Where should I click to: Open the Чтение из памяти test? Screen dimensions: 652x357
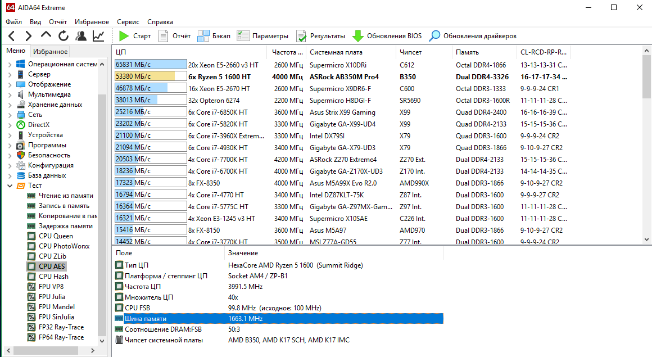point(66,196)
